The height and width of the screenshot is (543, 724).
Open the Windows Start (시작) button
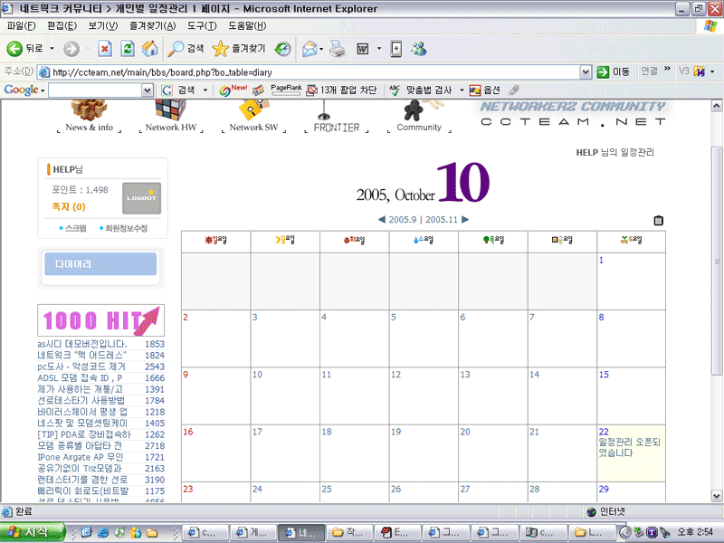coord(32,532)
